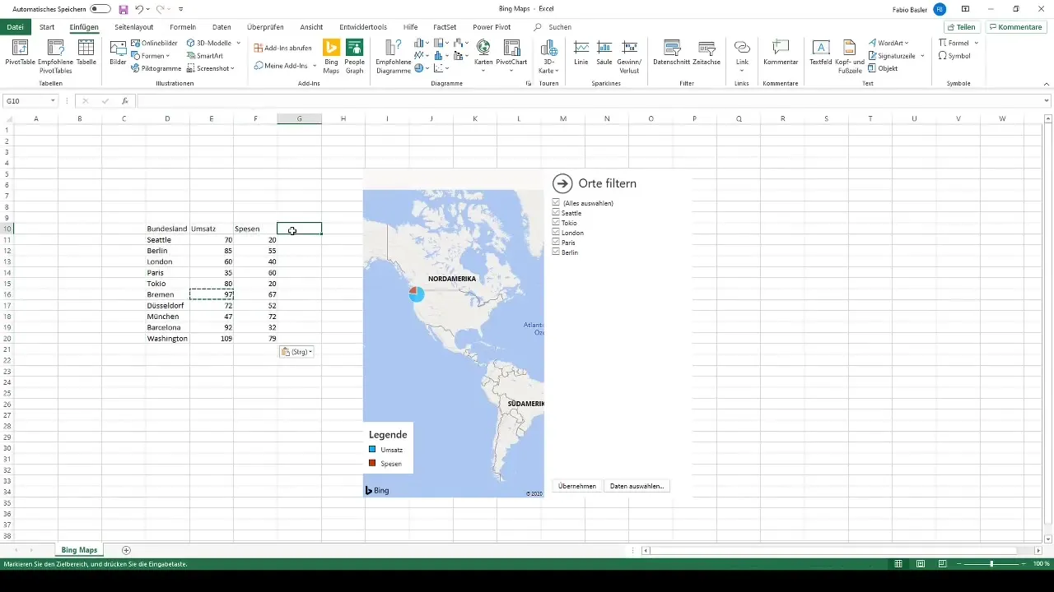Uncheck the Tokio filter checkbox
Image resolution: width=1054 pixels, height=592 pixels.
pyautogui.click(x=557, y=223)
